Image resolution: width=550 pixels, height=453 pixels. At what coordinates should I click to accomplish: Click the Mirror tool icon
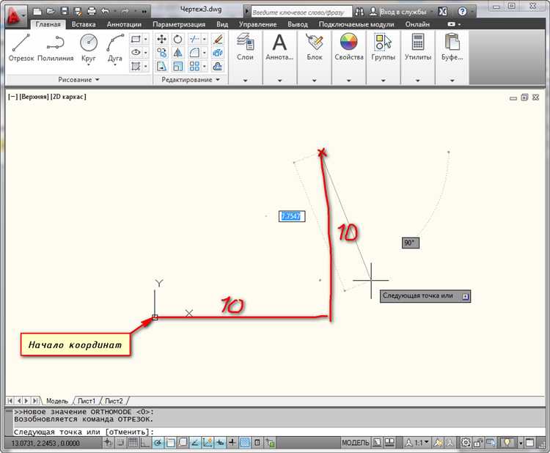pos(178,53)
